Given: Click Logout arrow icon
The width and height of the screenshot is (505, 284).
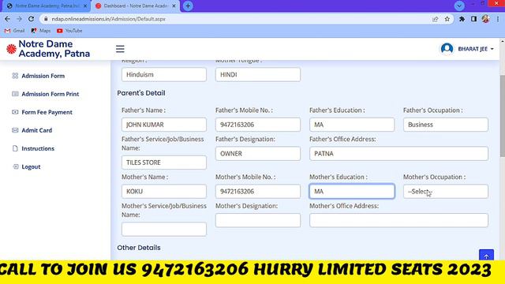Looking at the screenshot, I should coord(15,166).
